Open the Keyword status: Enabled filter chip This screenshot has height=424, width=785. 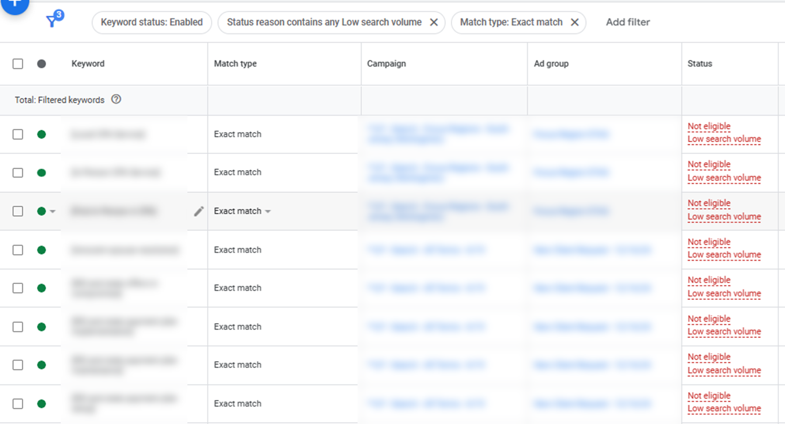point(151,22)
